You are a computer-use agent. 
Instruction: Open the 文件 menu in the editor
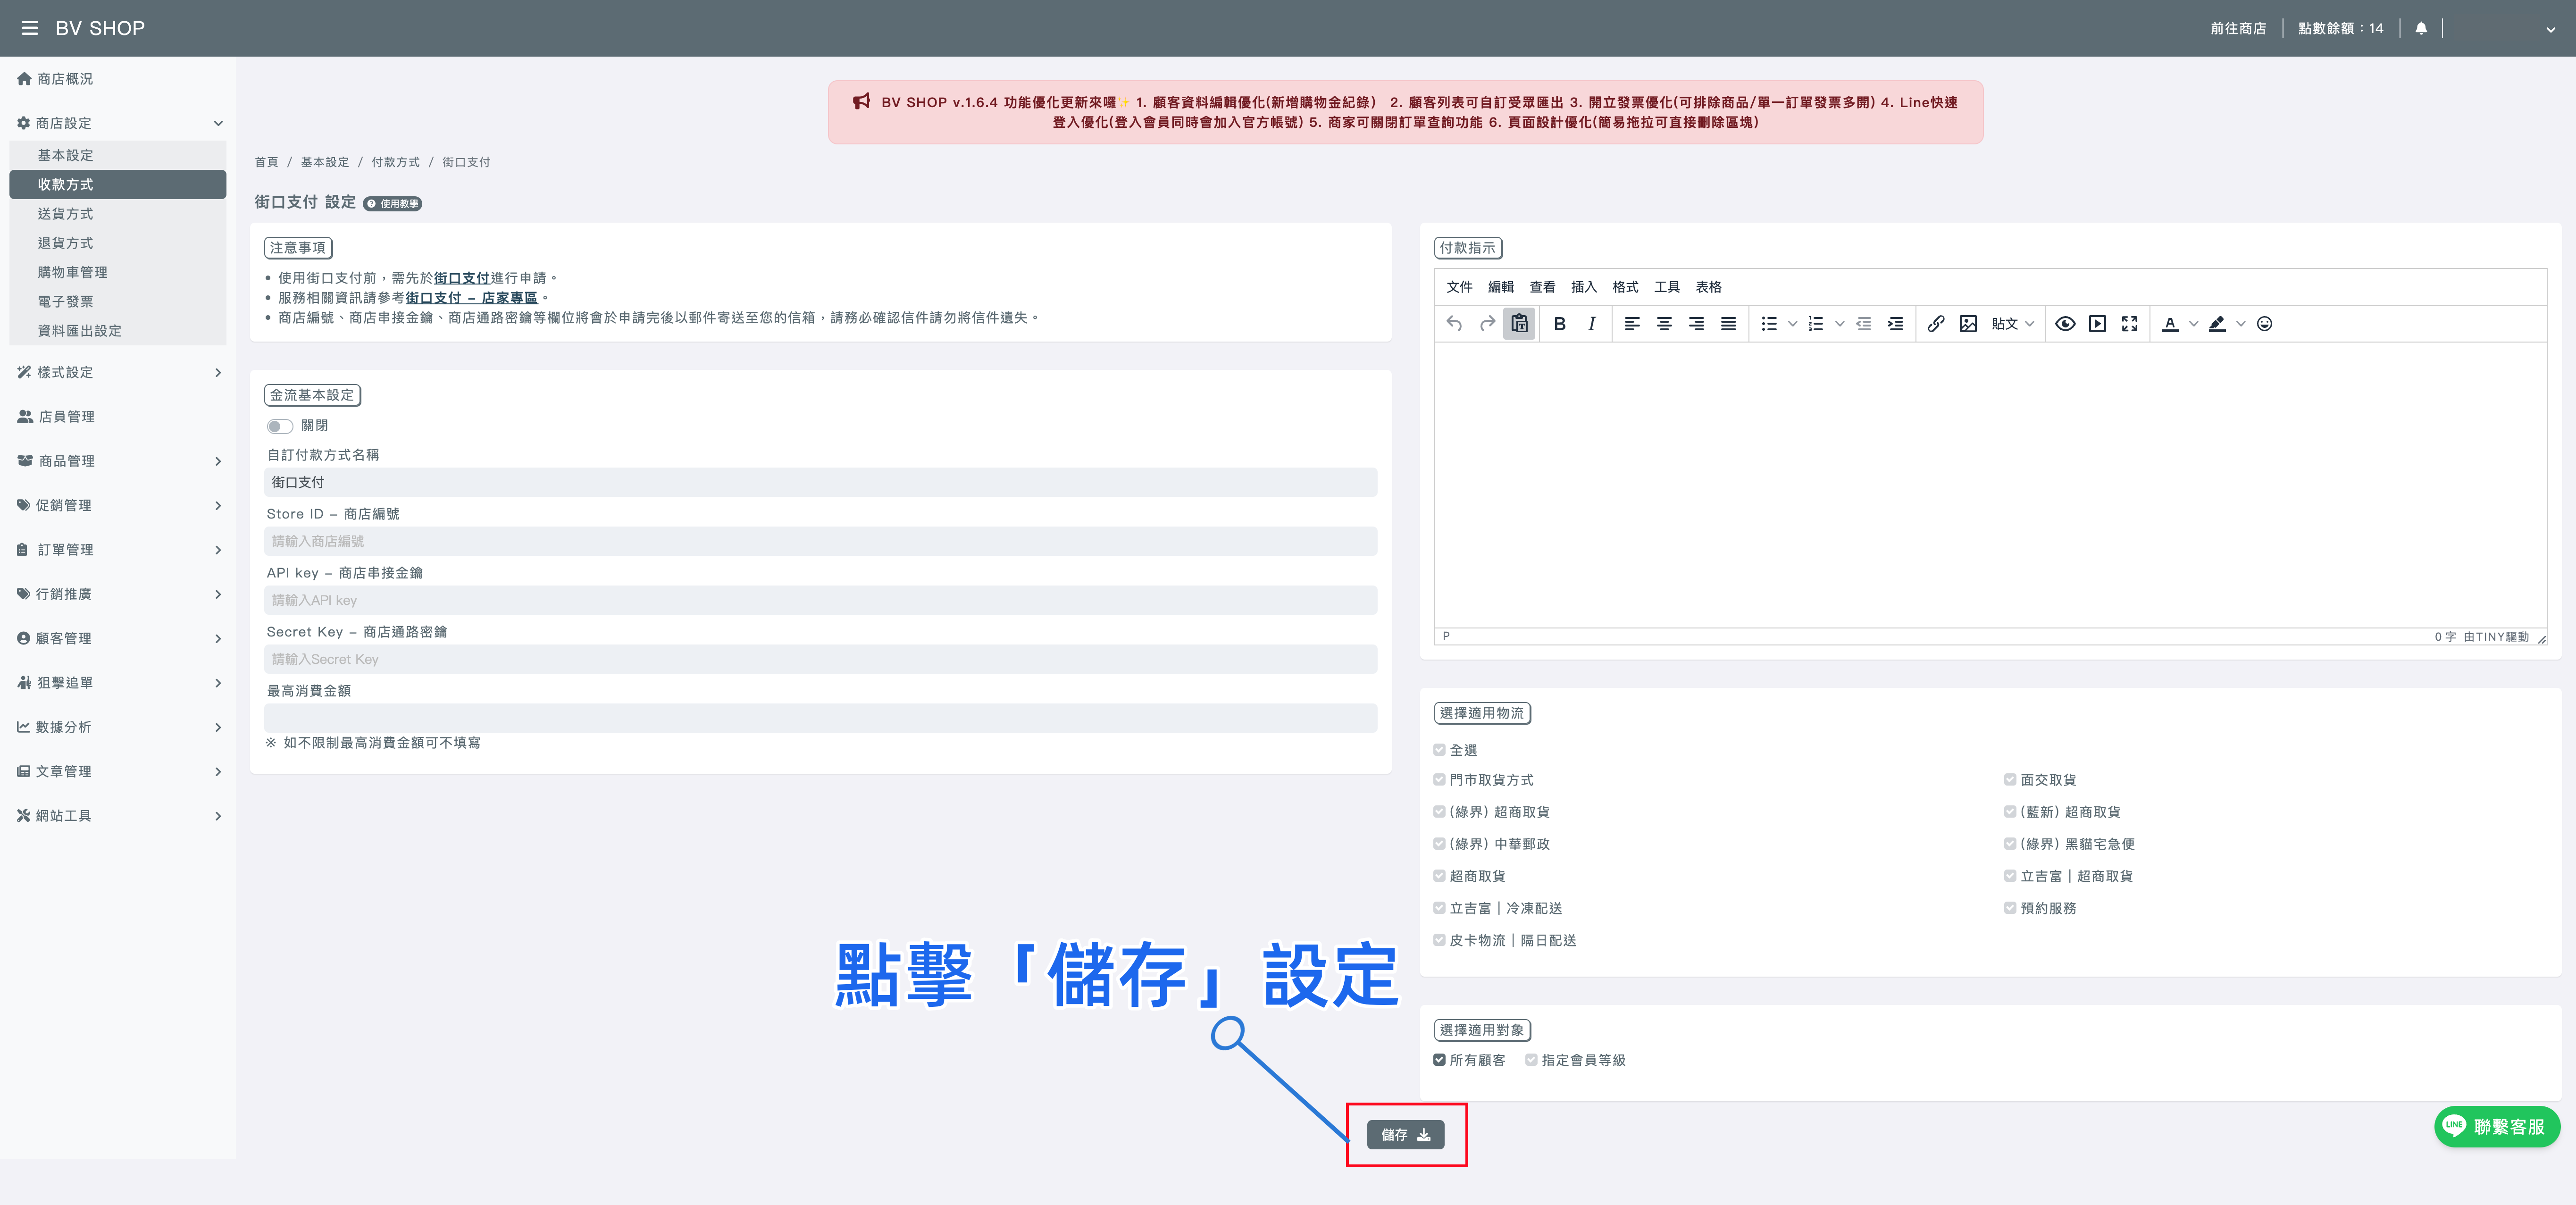1459,287
